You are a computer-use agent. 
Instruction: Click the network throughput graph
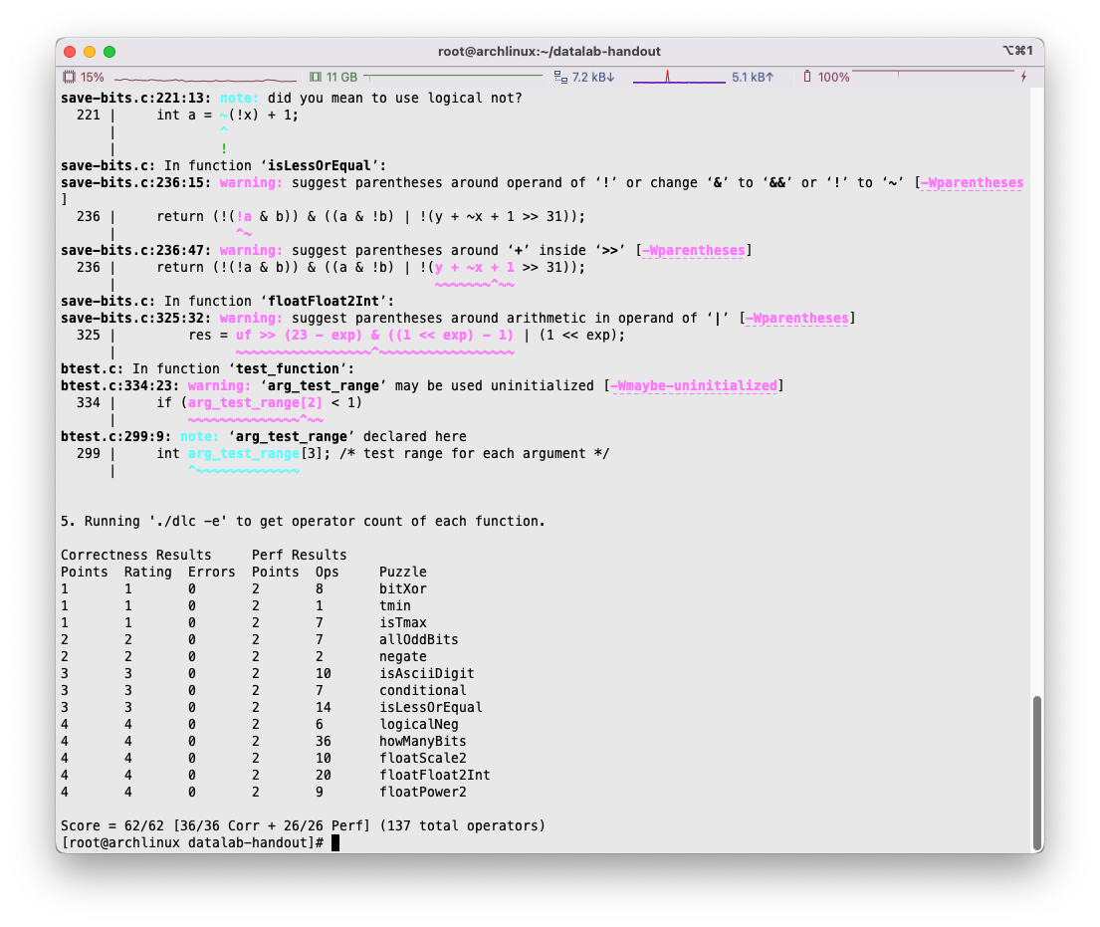click(679, 77)
